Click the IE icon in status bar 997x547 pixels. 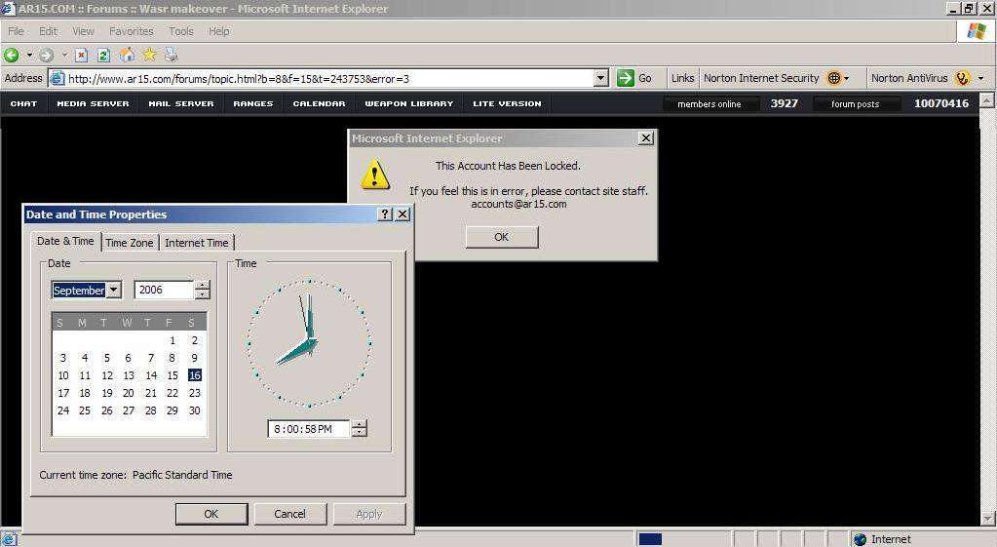[x=8, y=539]
